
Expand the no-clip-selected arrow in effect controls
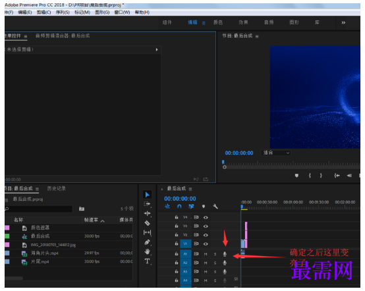coord(157,49)
